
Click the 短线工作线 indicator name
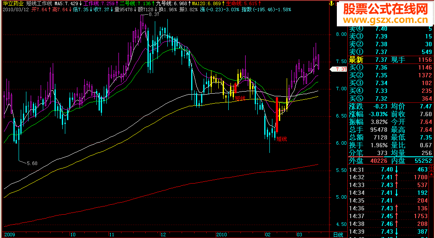(39, 3)
